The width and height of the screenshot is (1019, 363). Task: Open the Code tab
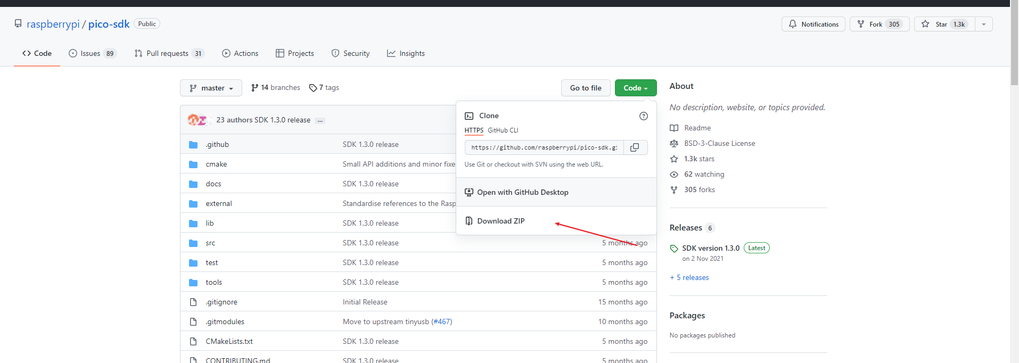point(37,53)
